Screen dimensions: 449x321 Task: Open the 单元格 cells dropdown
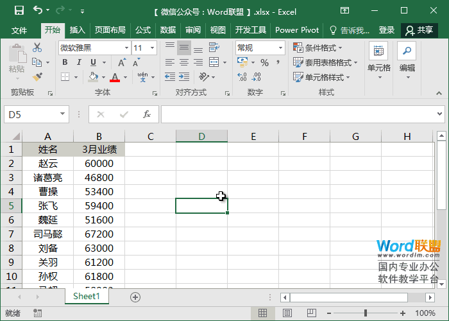(x=379, y=61)
